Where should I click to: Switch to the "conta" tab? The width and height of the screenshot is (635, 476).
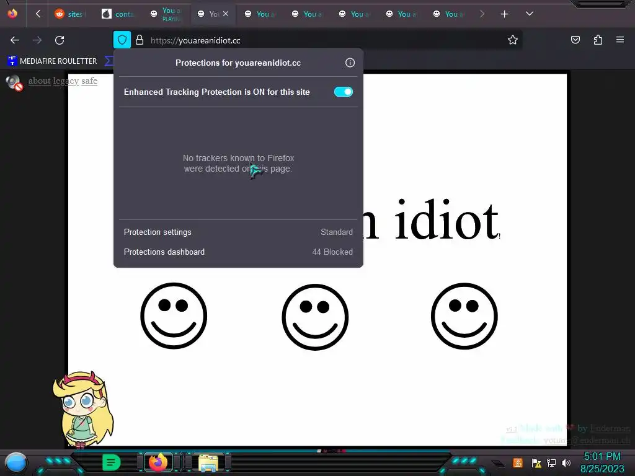click(118, 14)
